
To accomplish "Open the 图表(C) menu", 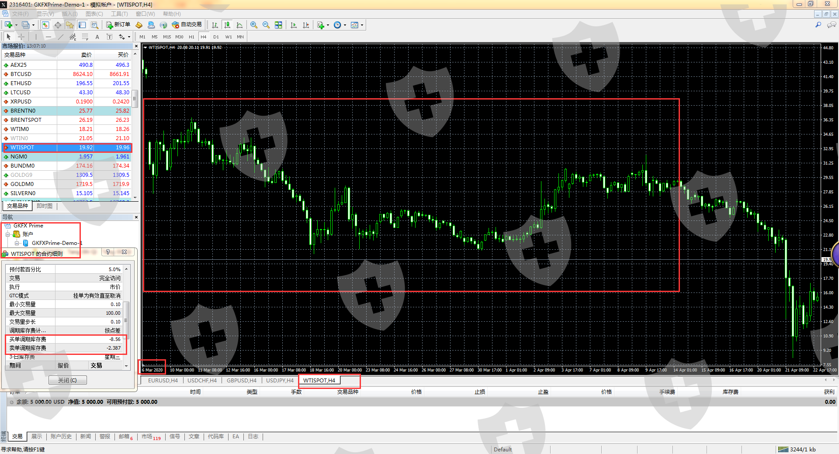I will click(94, 14).
